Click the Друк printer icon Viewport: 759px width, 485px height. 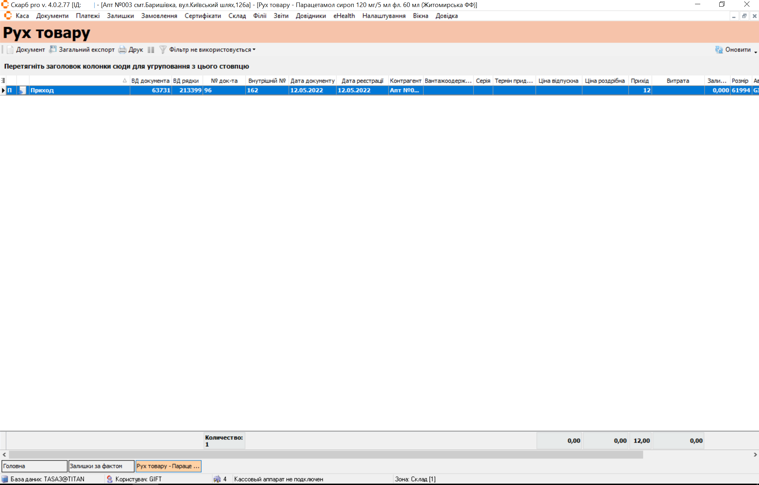(x=122, y=50)
